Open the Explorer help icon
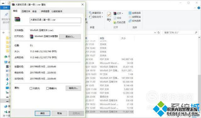The image size is (201, 118). pyautogui.click(x=199, y=8)
